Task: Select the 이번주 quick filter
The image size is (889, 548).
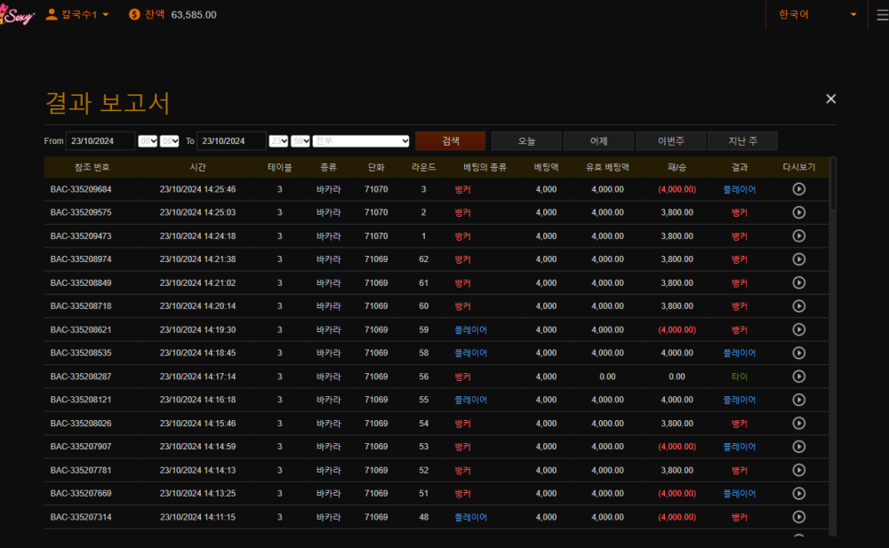Action: (x=670, y=141)
